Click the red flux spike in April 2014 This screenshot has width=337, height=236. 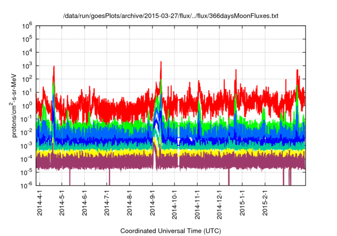coord(54,68)
